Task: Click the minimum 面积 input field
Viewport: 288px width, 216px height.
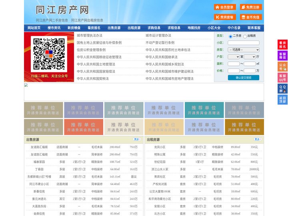Action: click(x=234, y=64)
